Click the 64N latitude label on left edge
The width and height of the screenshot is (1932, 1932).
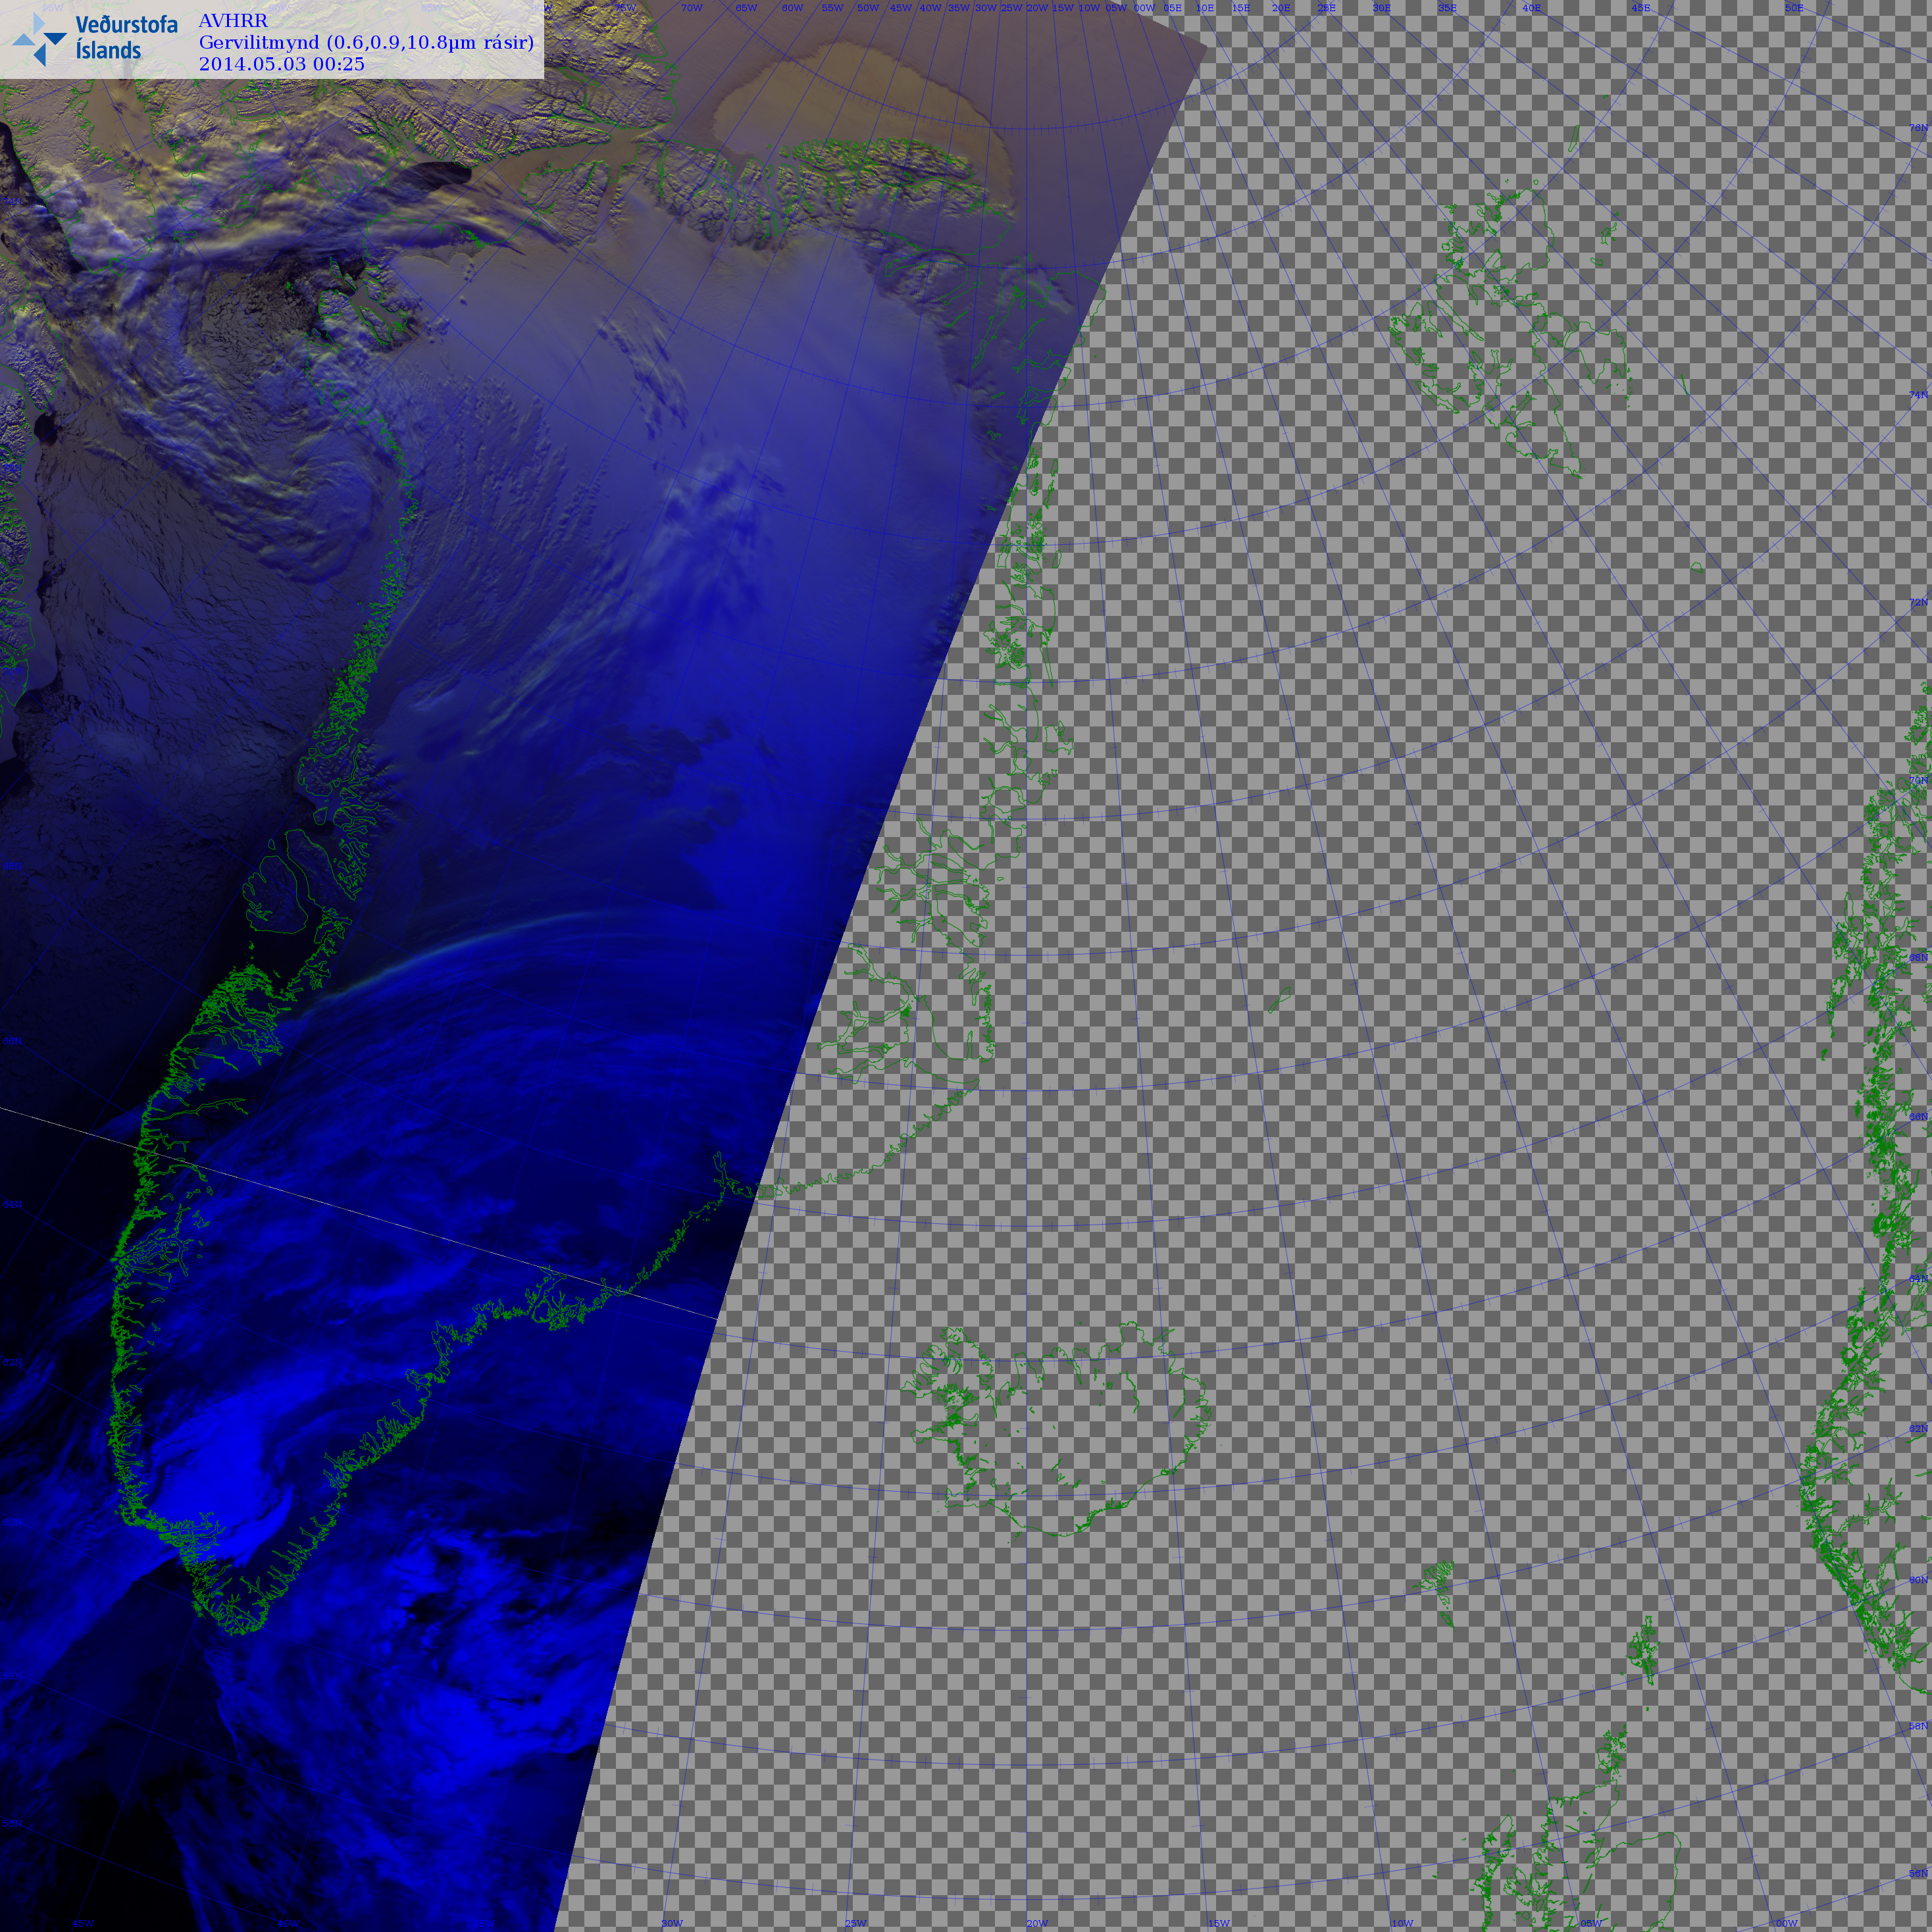pos(12,1205)
